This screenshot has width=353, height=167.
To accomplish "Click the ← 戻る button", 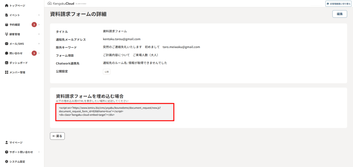I will tap(58, 136).
